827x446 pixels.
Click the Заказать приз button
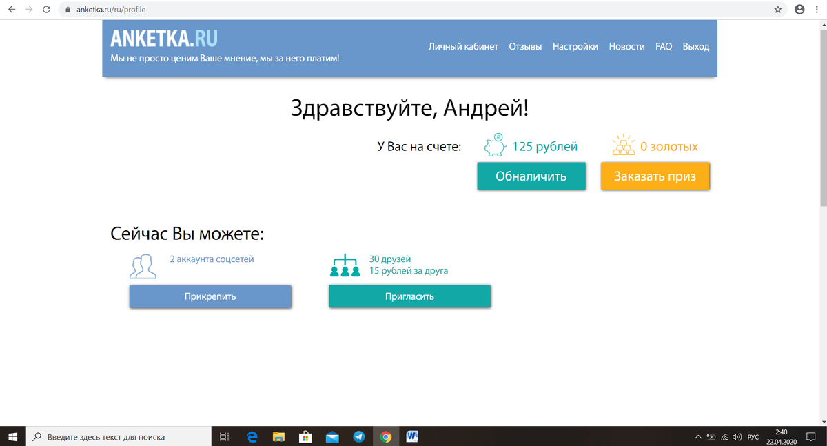pyautogui.click(x=655, y=176)
